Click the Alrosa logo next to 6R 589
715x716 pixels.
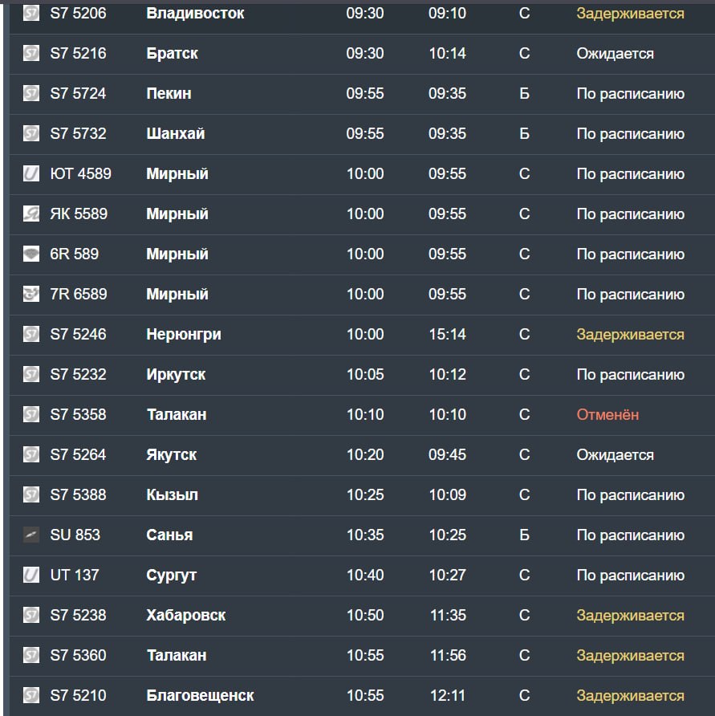(x=31, y=254)
